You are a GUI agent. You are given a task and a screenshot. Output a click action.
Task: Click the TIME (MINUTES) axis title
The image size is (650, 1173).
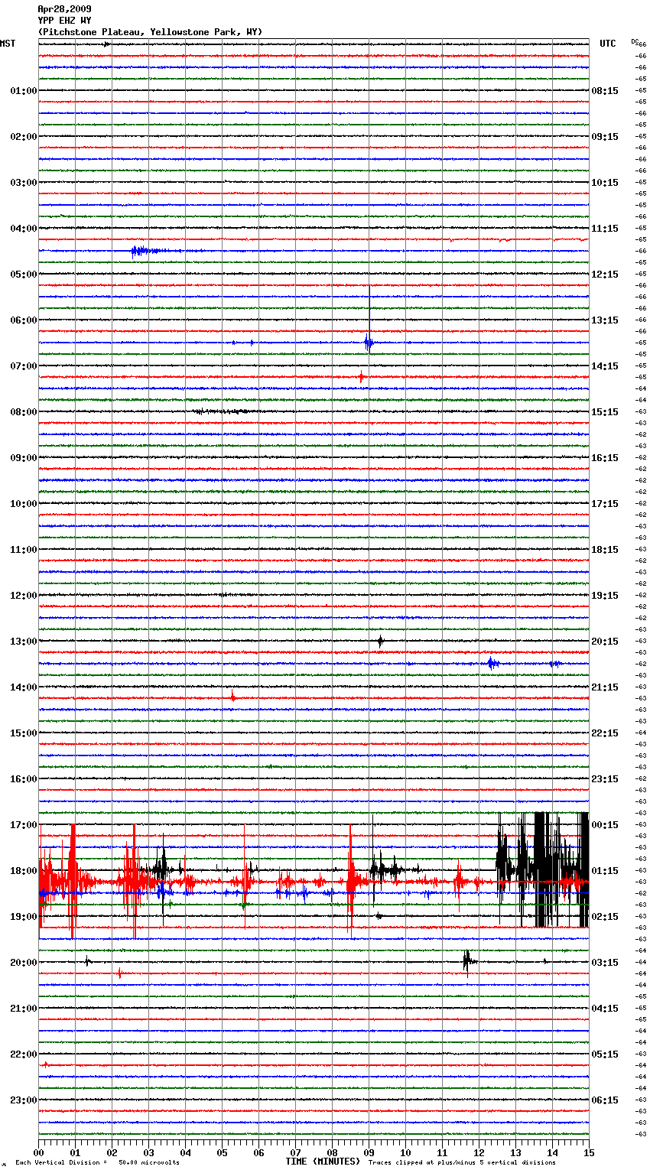(x=323, y=1162)
